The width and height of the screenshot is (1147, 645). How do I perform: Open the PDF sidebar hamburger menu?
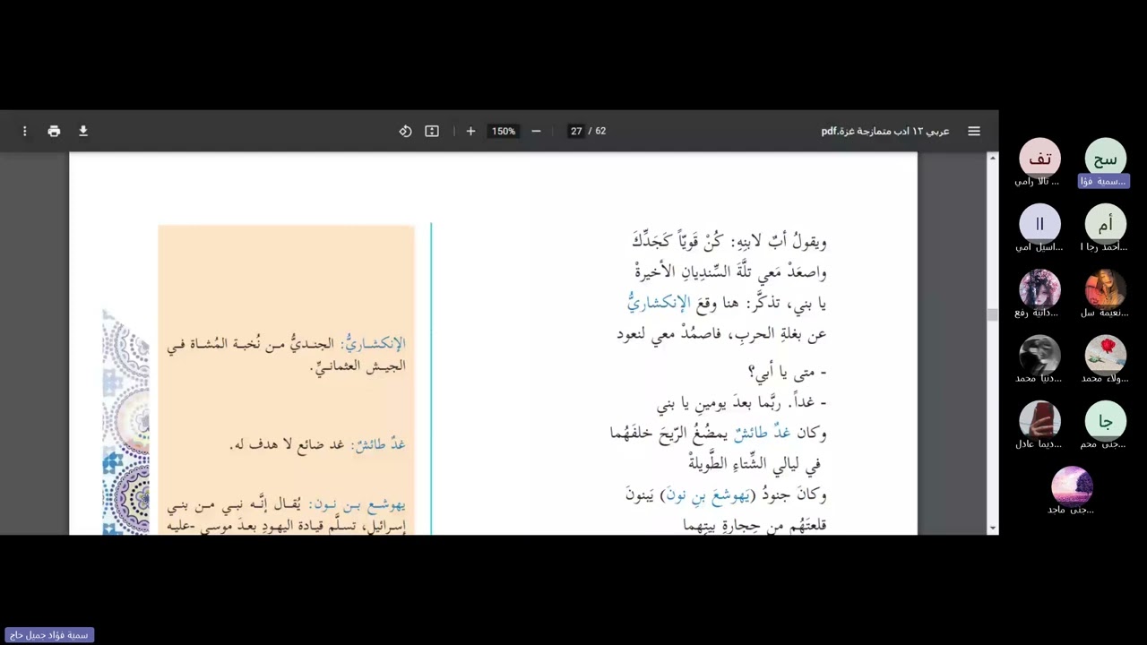click(974, 131)
